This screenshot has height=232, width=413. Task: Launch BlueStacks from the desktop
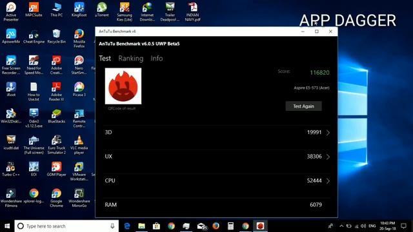57,116
